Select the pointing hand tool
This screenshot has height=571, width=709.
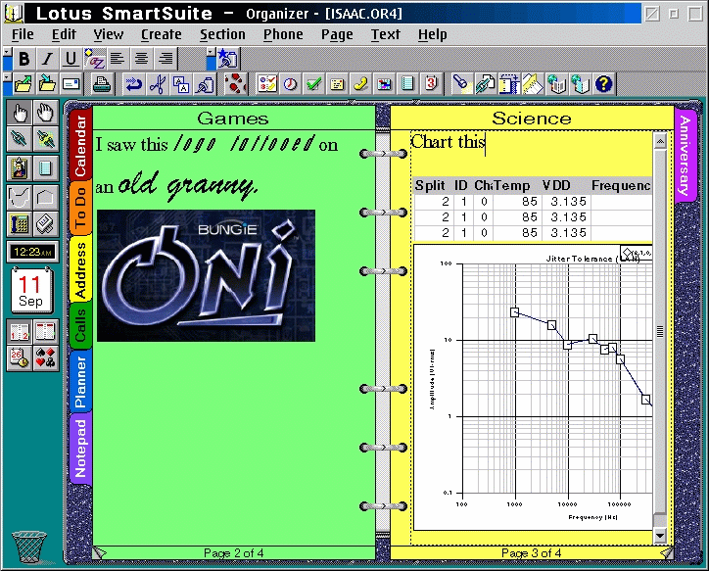click(20, 113)
